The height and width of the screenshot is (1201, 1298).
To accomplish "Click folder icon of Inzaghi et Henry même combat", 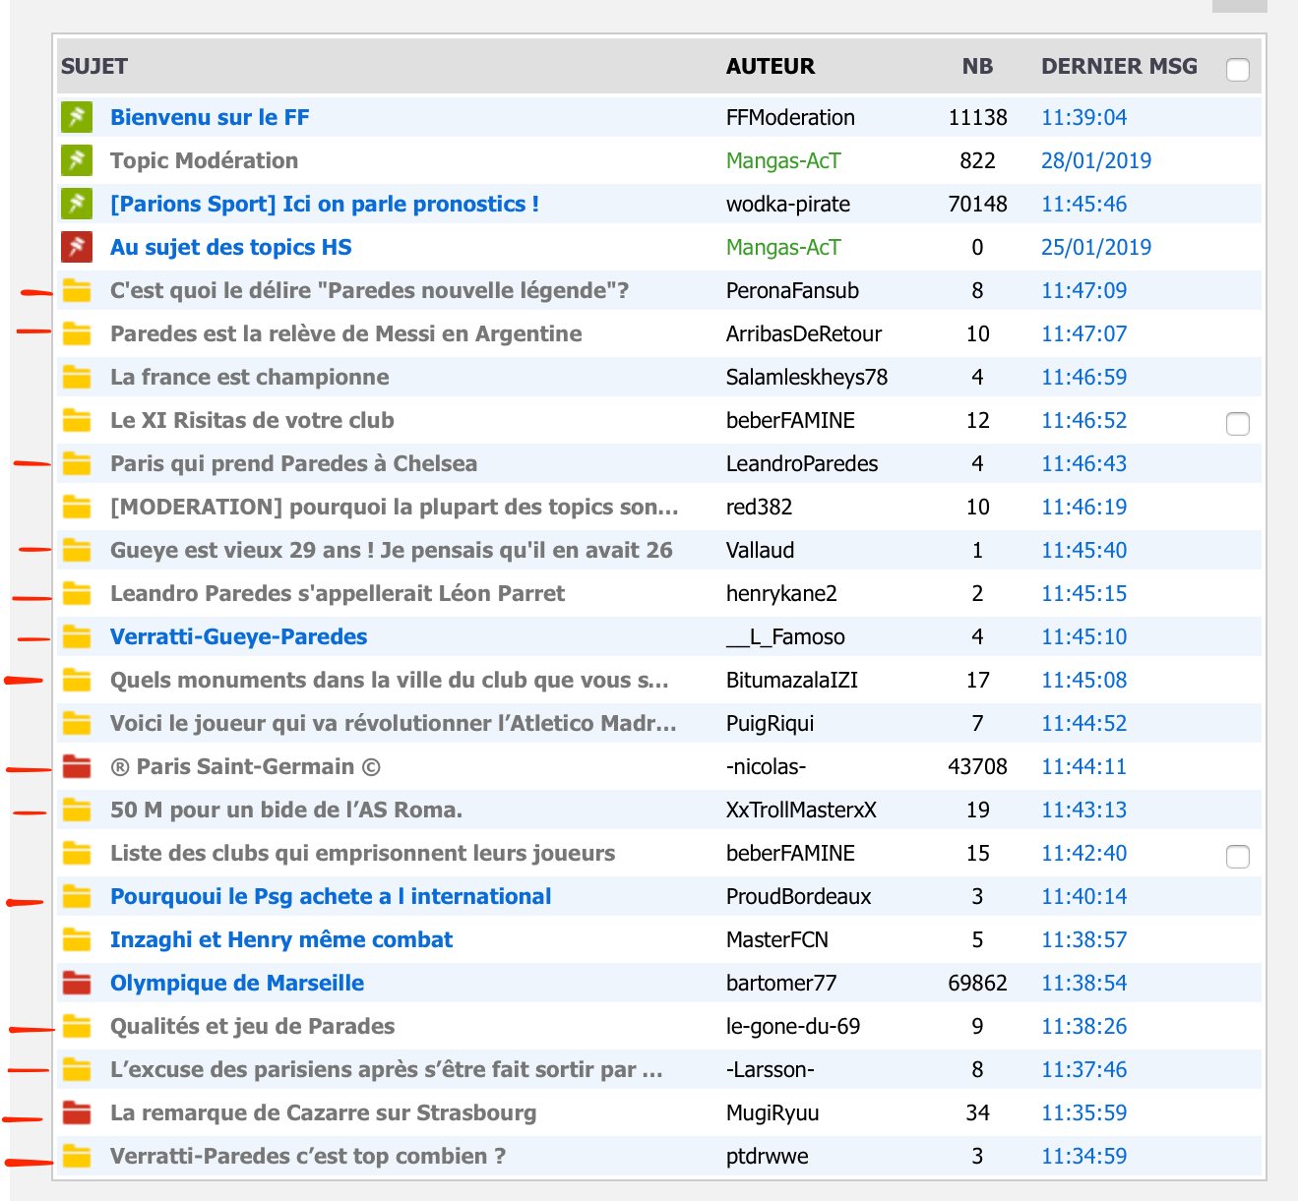I will tap(77, 939).
